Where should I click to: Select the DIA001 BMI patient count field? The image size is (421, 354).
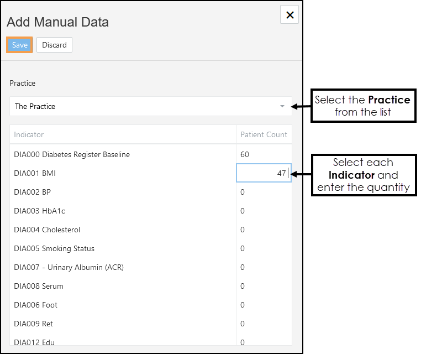coord(264,173)
